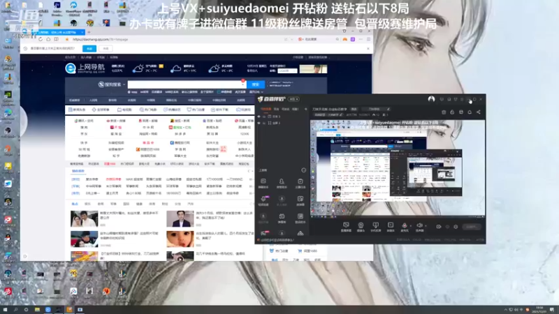This screenshot has height=314, width=559.
Task: Open 12306 site link
Action: click(x=245, y=134)
